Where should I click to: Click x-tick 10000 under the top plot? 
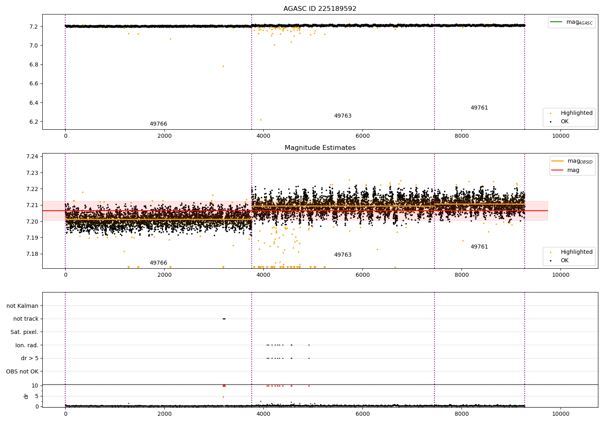pos(561,136)
